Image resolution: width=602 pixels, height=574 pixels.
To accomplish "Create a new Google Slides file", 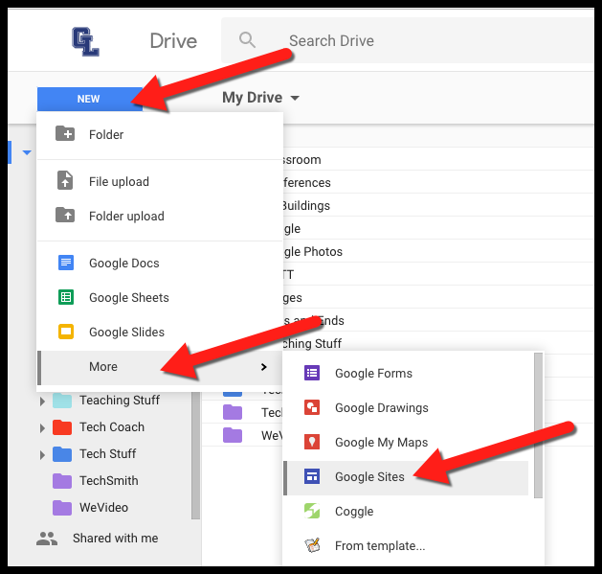I will 160,333.
